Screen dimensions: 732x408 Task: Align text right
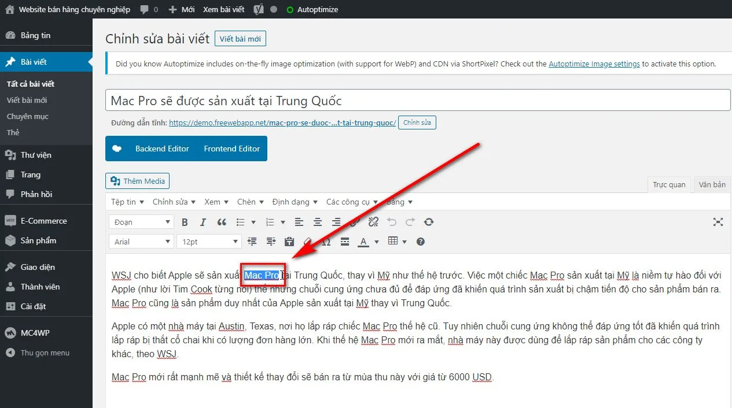336,222
